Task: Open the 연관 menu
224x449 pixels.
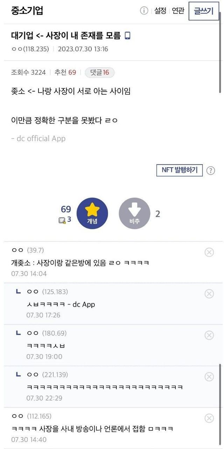Action: pyautogui.click(x=178, y=11)
